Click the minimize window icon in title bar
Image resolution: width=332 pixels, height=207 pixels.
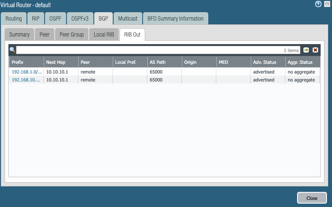(x=327, y=4)
